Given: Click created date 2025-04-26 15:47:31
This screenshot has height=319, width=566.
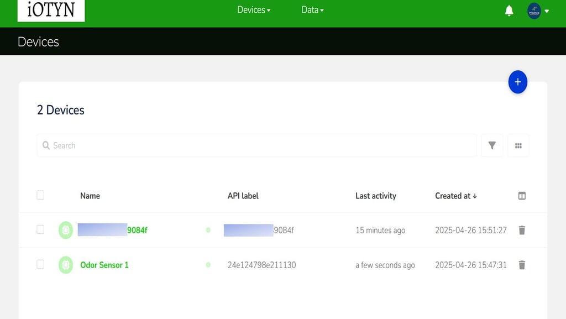Looking at the screenshot, I should [471, 265].
